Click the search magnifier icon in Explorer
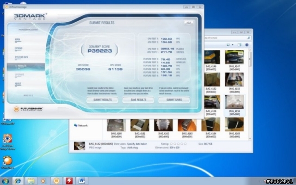The height and width of the screenshot is (185, 296). (x=249, y=38)
